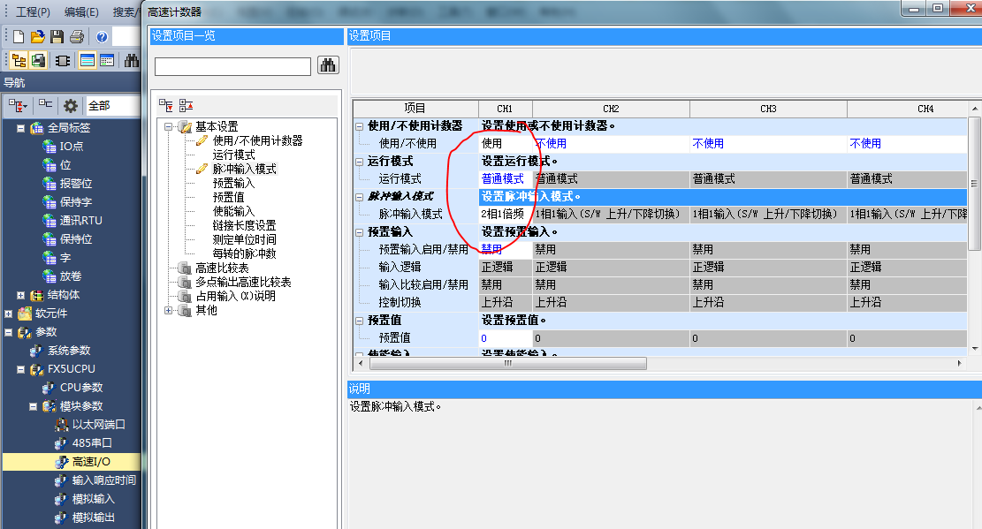This screenshot has height=529, width=982.
Task: Click the expand-all icon above the settings tree
Action: click(x=166, y=105)
